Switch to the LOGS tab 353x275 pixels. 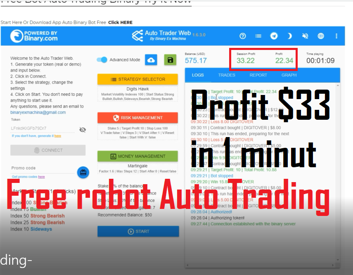(x=198, y=75)
